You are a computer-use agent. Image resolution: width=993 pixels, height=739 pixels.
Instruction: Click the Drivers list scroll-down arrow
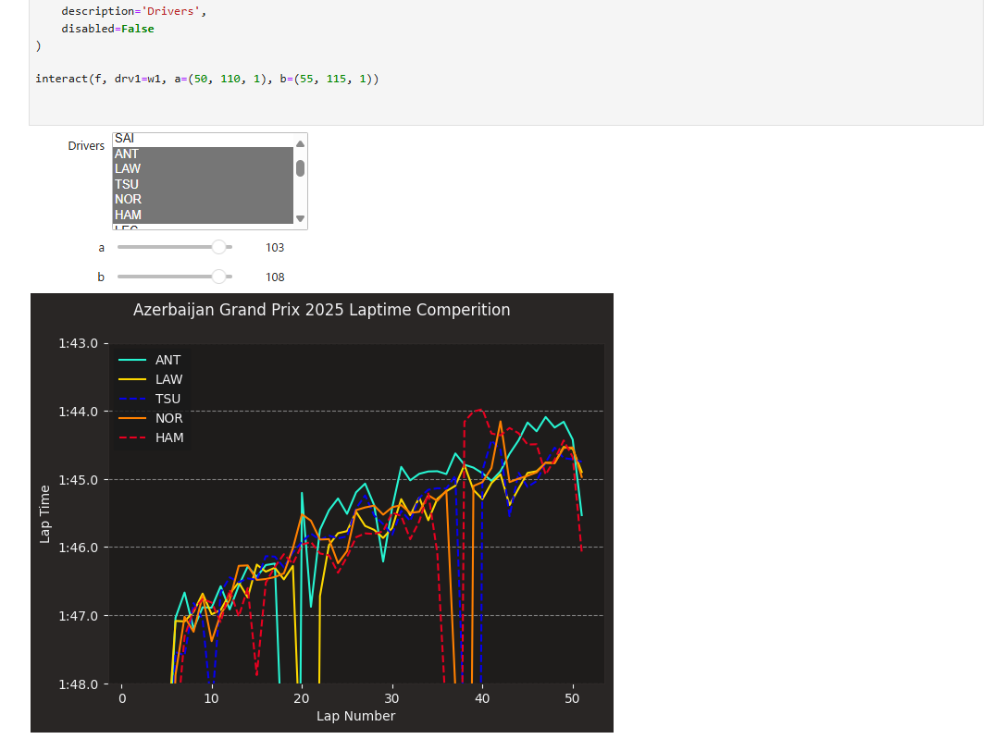(x=301, y=219)
